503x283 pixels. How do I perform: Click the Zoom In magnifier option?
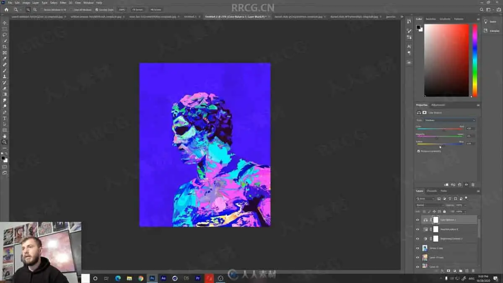(28, 9)
